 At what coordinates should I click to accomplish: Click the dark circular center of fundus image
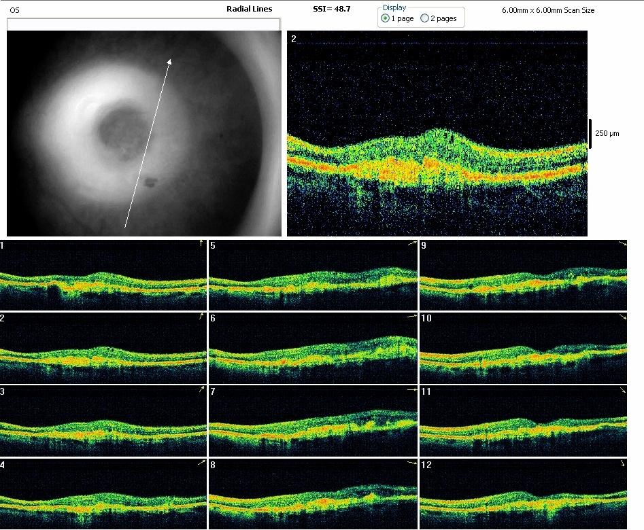tap(119, 133)
